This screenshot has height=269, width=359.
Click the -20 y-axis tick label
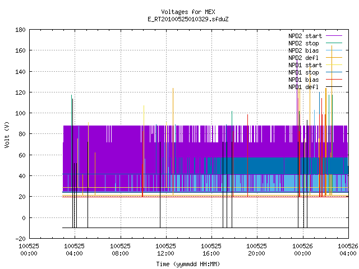pyautogui.click(x=20, y=239)
